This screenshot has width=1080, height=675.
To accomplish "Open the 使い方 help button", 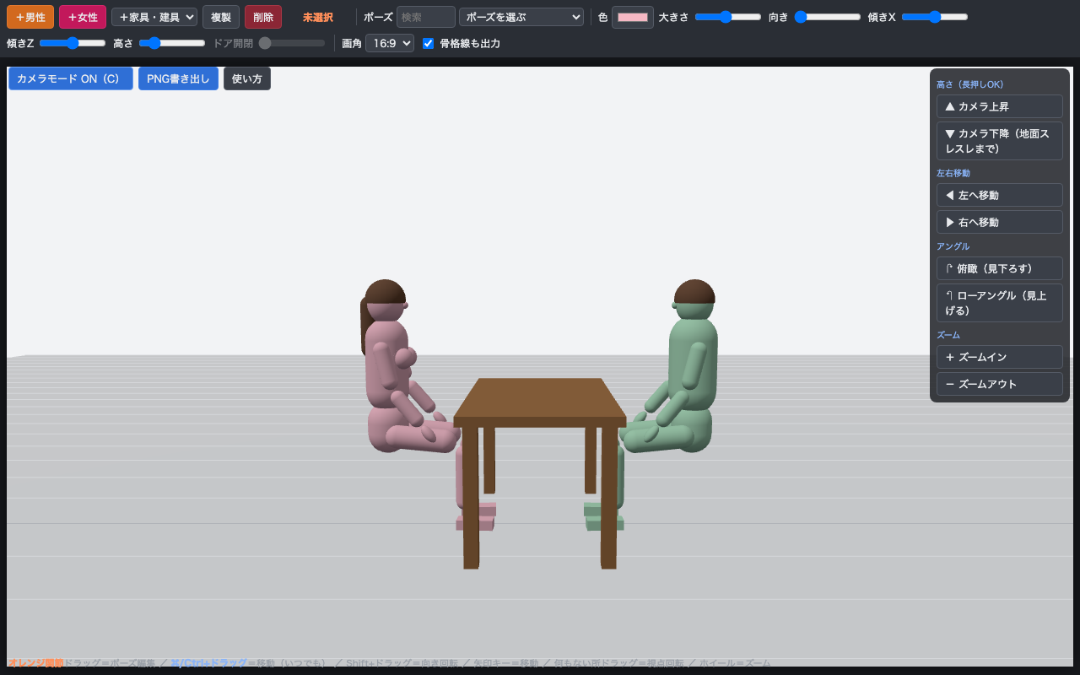I will pyautogui.click(x=247, y=78).
